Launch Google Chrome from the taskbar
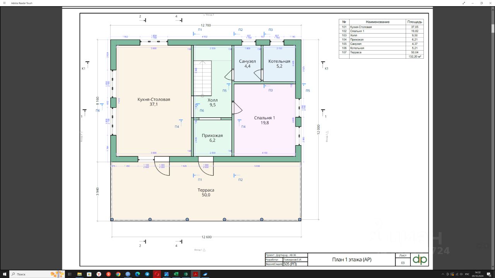This screenshot has width=495, height=278. pos(118,274)
